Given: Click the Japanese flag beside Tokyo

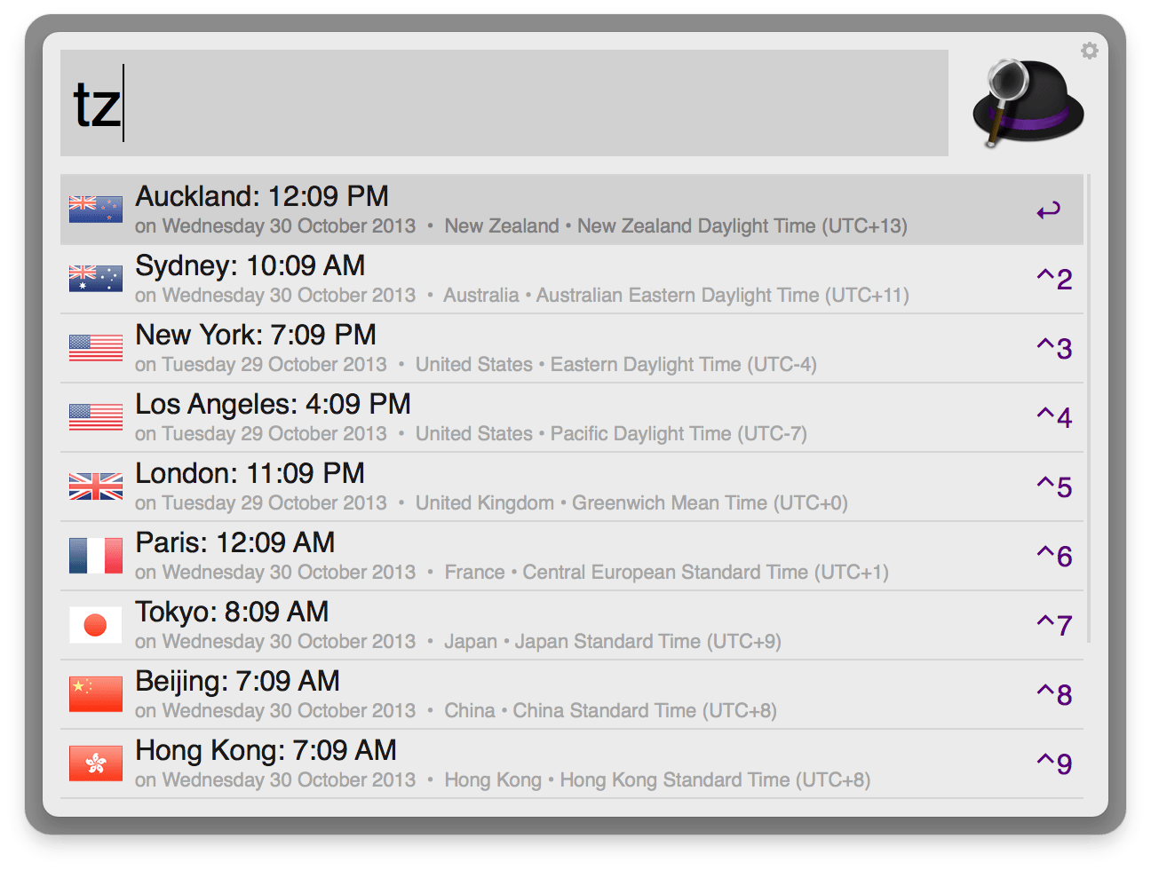Looking at the screenshot, I should click(x=95, y=625).
